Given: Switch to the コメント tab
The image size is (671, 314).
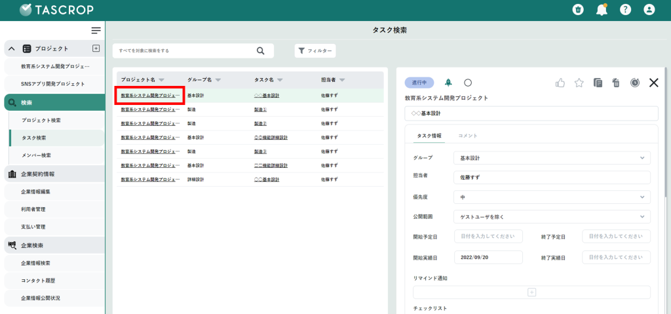Looking at the screenshot, I should point(467,136).
